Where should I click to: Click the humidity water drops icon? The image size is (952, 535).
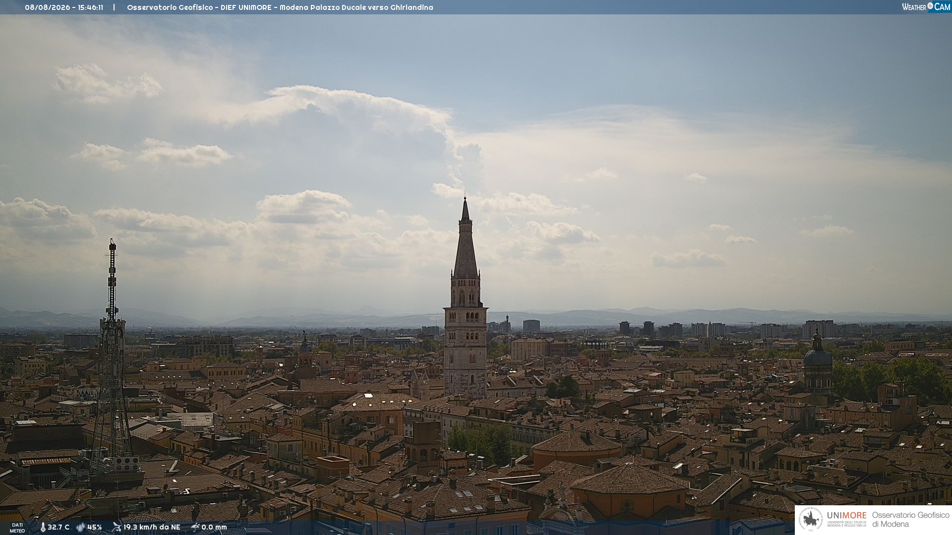pos(80,528)
